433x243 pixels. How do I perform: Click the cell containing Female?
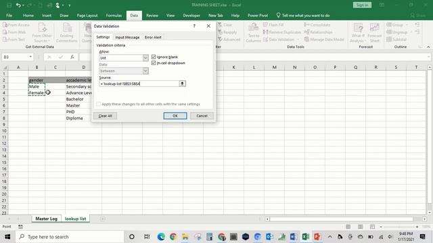[x=37, y=93]
